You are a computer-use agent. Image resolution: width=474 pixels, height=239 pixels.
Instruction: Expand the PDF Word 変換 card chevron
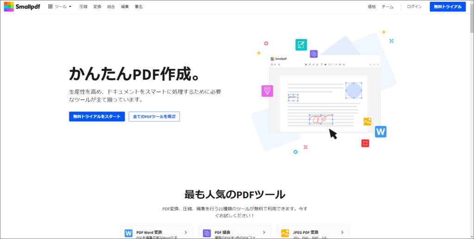pyautogui.click(x=186, y=233)
